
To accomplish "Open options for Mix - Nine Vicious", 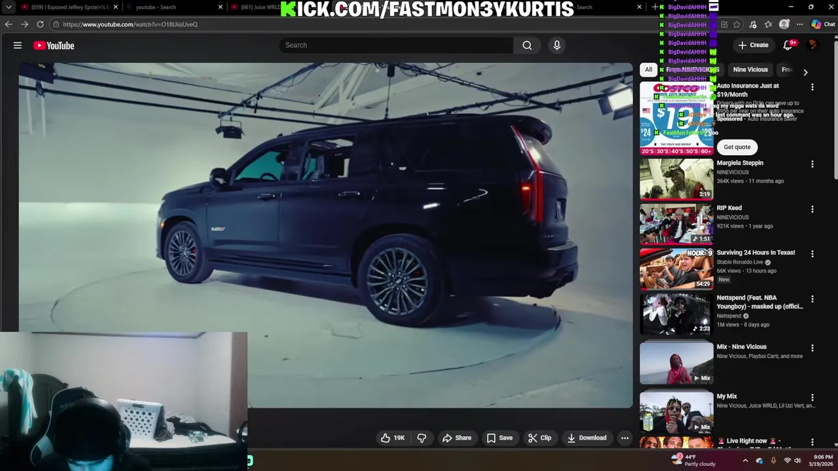I will coord(812,348).
